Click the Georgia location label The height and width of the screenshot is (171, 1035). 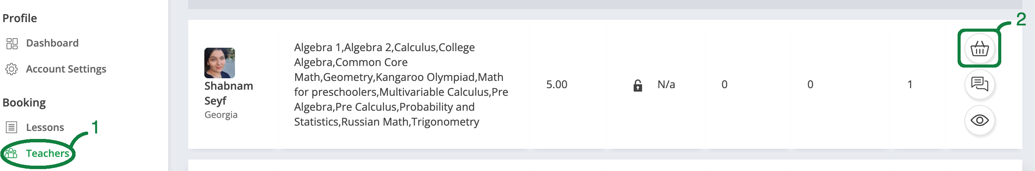tap(220, 115)
